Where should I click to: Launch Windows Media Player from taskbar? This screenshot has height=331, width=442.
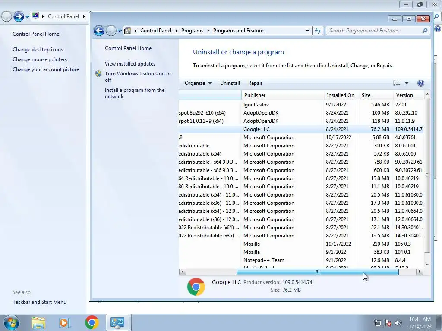pos(64,322)
